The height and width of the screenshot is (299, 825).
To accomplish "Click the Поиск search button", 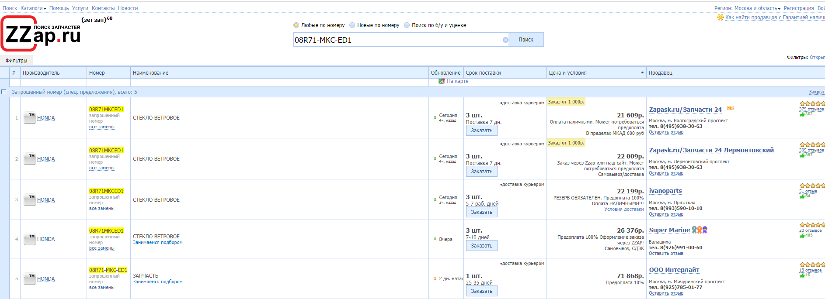I will [x=526, y=40].
